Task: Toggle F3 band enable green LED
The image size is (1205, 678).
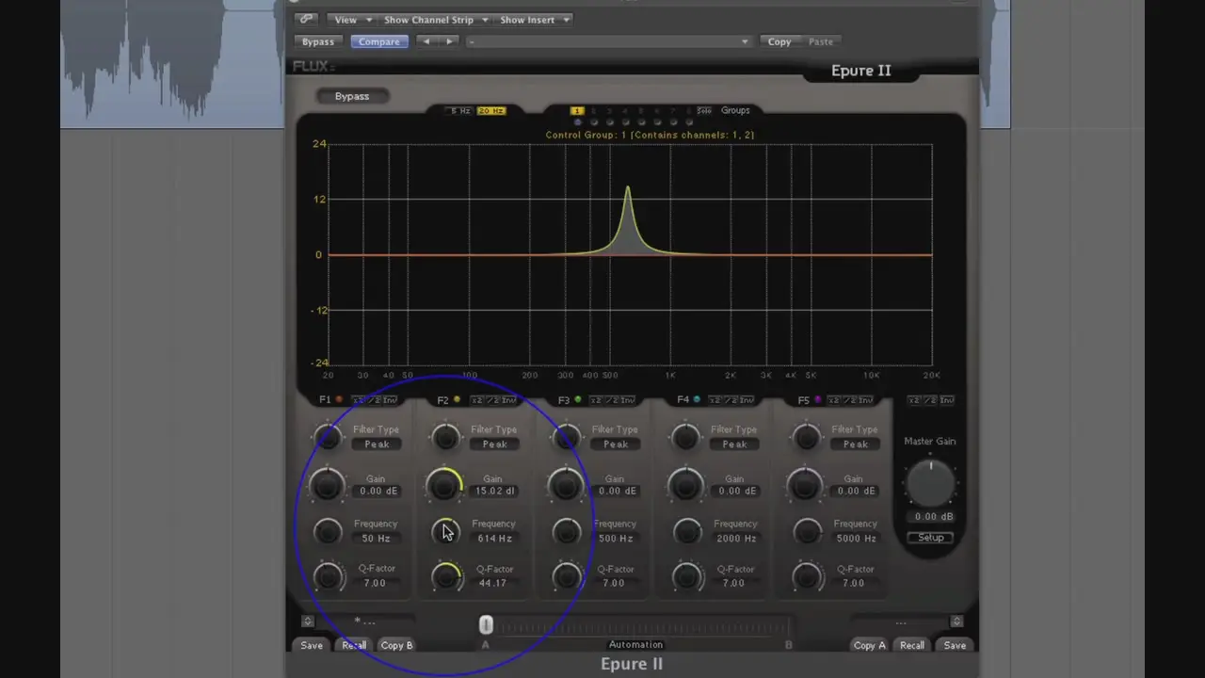Action: coord(578,400)
